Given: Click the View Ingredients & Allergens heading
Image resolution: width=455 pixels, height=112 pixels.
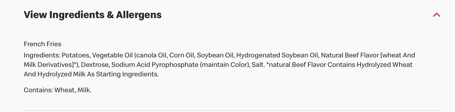Looking at the screenshot, I should (x=93, y=15).
